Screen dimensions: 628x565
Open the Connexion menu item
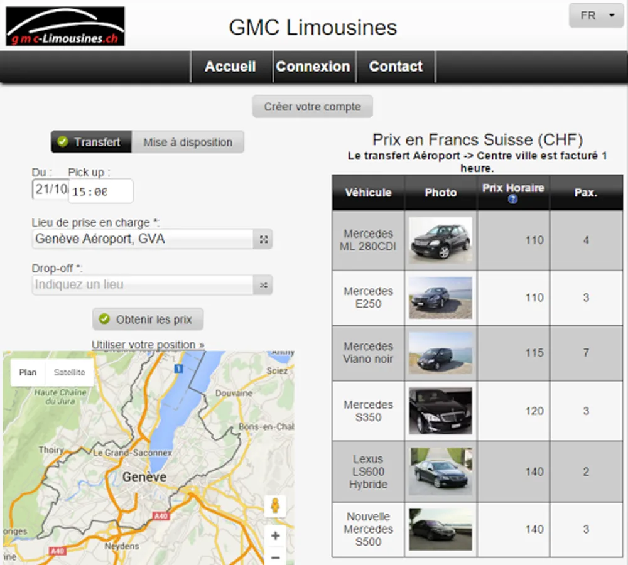313,67
